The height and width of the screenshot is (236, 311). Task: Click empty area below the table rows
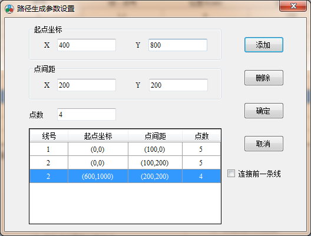(x=125, y=203)
